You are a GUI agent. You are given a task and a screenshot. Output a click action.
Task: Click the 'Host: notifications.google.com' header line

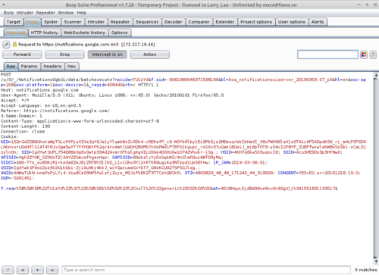(39, 90)
